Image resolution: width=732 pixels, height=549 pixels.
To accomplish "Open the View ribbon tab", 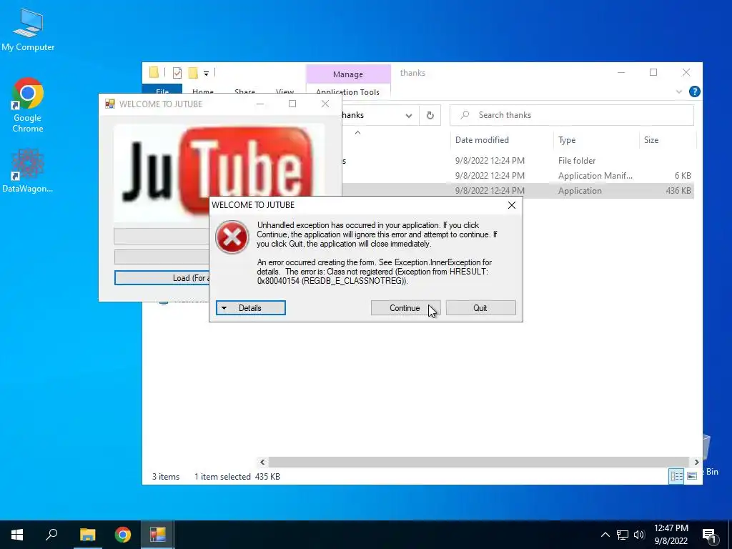I will coord(285,92).
